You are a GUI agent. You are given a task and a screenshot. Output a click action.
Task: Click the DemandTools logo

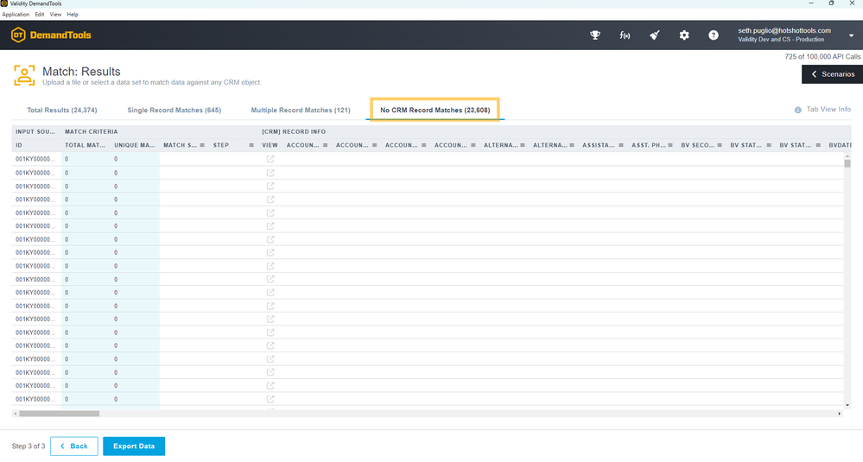coord(51,35)
